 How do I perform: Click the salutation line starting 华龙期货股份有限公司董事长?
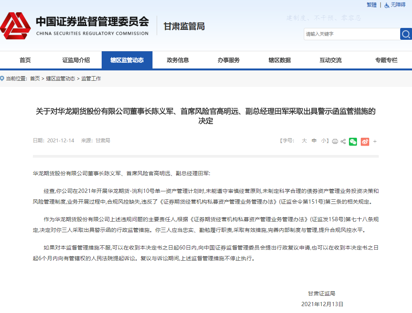click(122, 173)
